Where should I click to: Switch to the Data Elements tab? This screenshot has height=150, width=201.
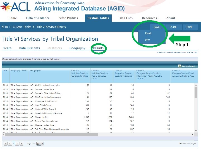[29, 48]
